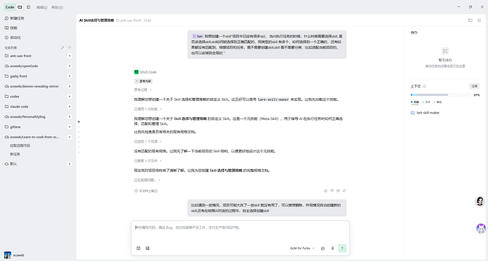Image resolution: width=488 pixels, height=261 pixels.
Task: Add a task to anti-uav-front
Action: pos(70,56)
